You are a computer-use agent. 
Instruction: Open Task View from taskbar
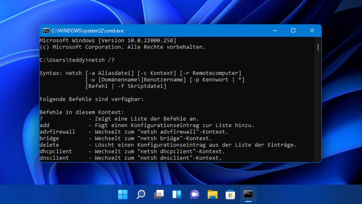[159, 194]
